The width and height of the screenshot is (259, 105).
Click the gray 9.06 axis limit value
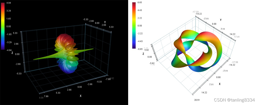pos(42,97)
